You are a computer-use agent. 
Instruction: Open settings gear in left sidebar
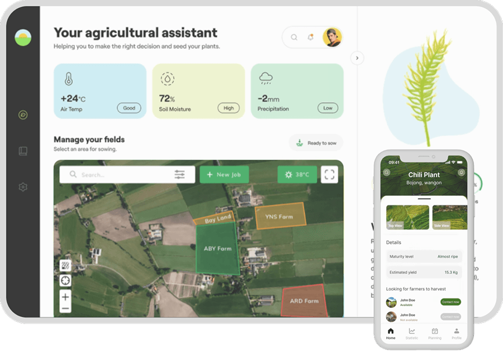23,187
